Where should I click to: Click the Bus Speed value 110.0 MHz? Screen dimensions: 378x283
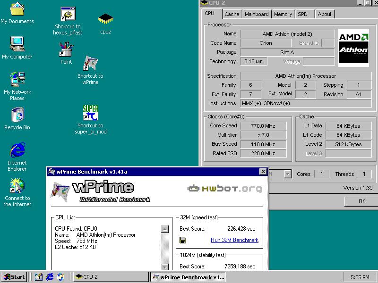(x=263, y=144)
